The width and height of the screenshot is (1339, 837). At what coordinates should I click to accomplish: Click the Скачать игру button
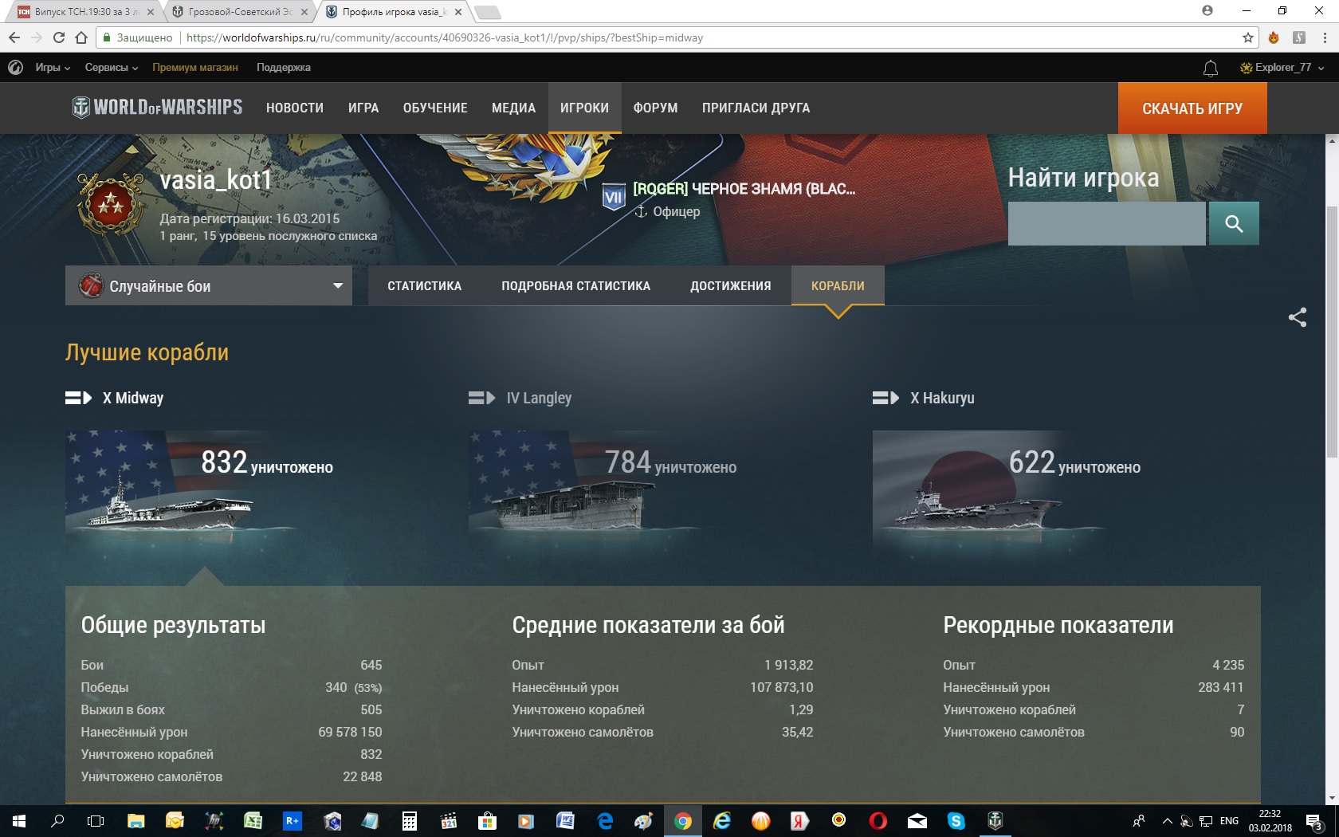tap(1192, 108)
